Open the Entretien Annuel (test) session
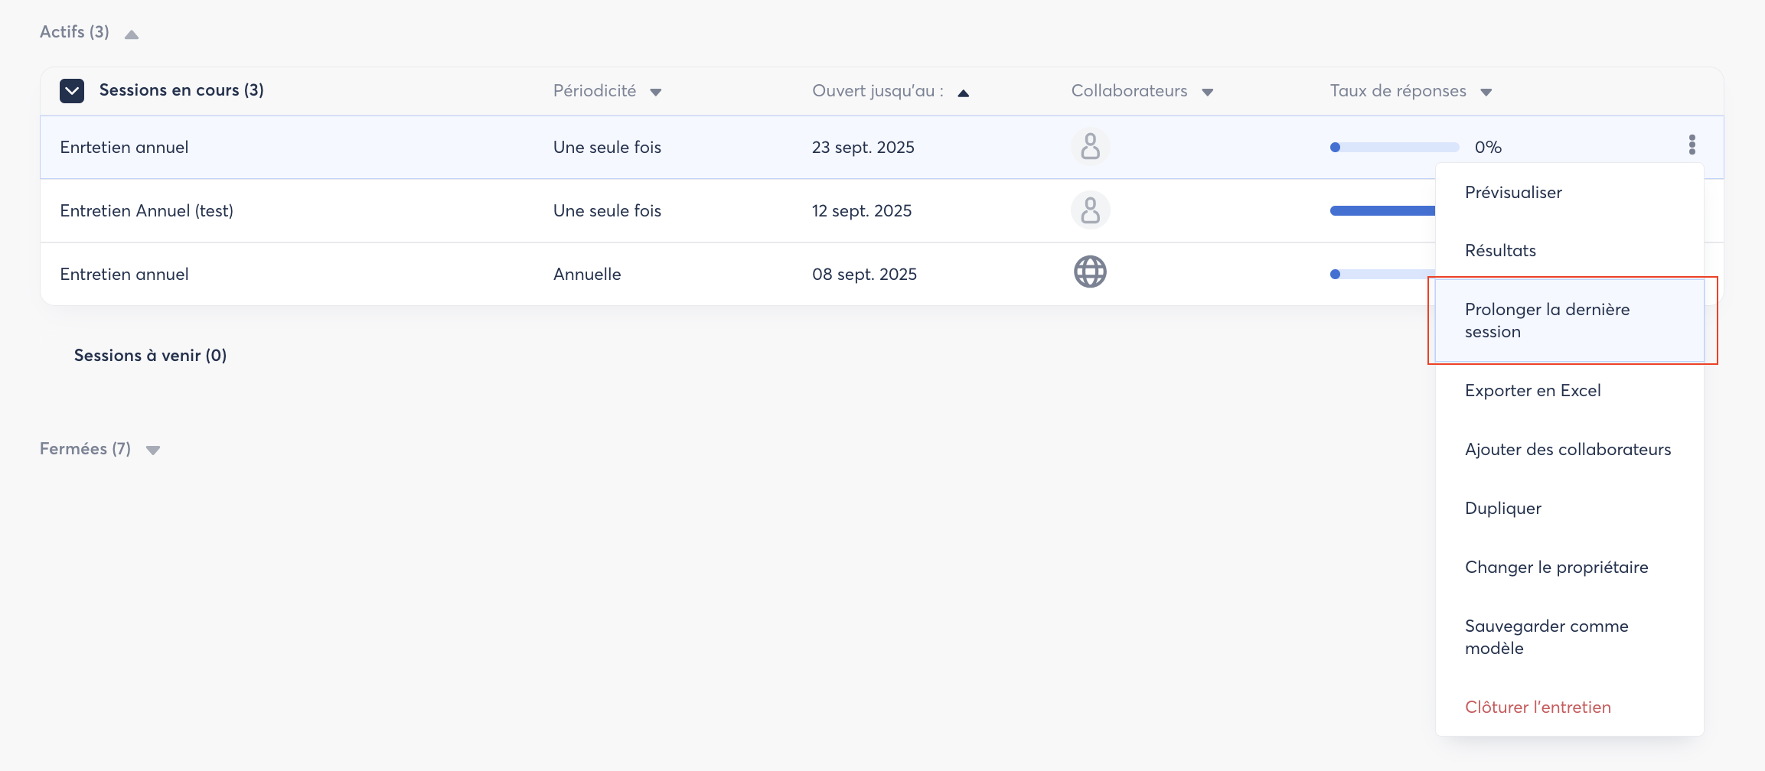The image size is (1765, 771). point(147,211)
